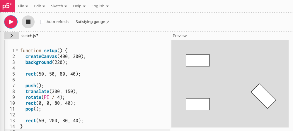Open the File menu
293x131 pixels.
[x=23, y=6]
